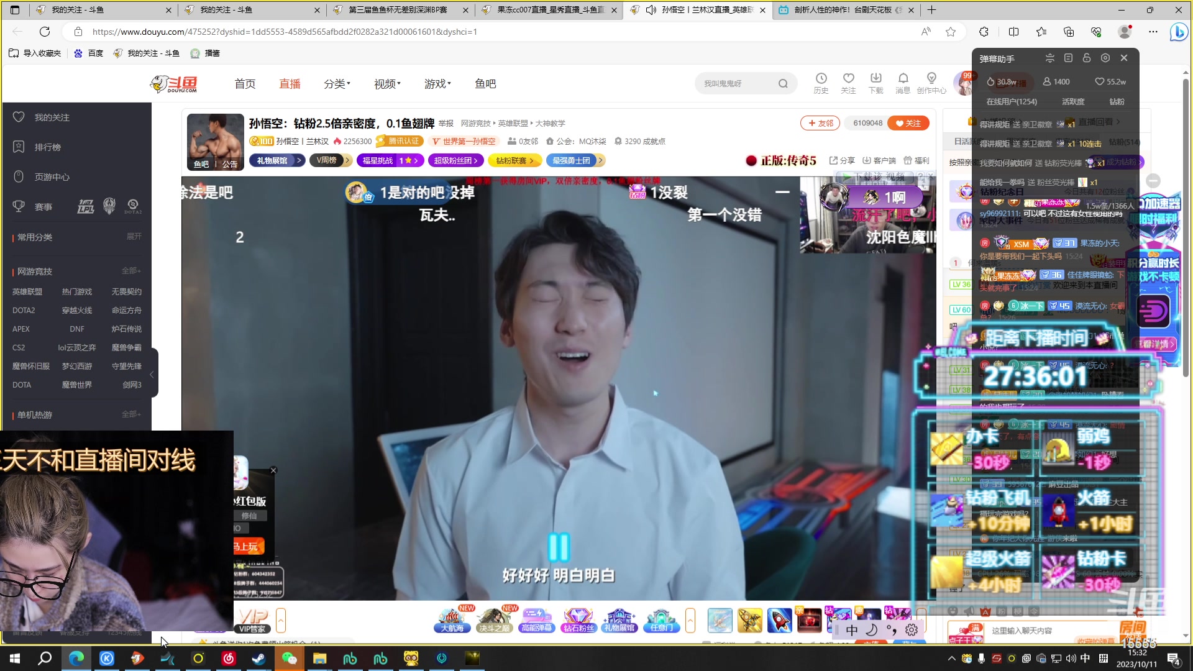Screen dimensions: 1193x671
Task: Send the golden plane gift
Action: 749,620
